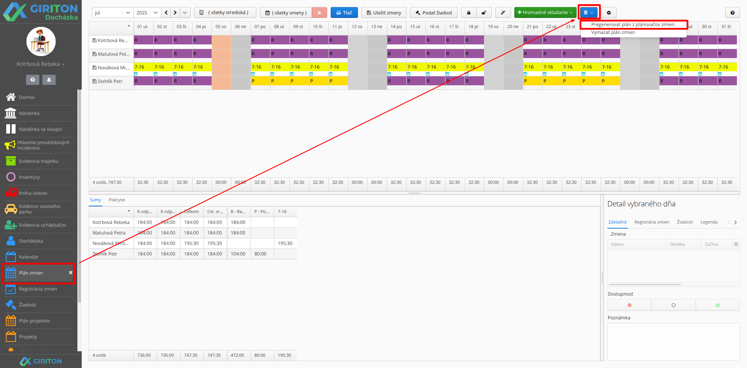747x368 pixels.
Task: Click the unlock plan icon button
Action: (x=484, y=12)
